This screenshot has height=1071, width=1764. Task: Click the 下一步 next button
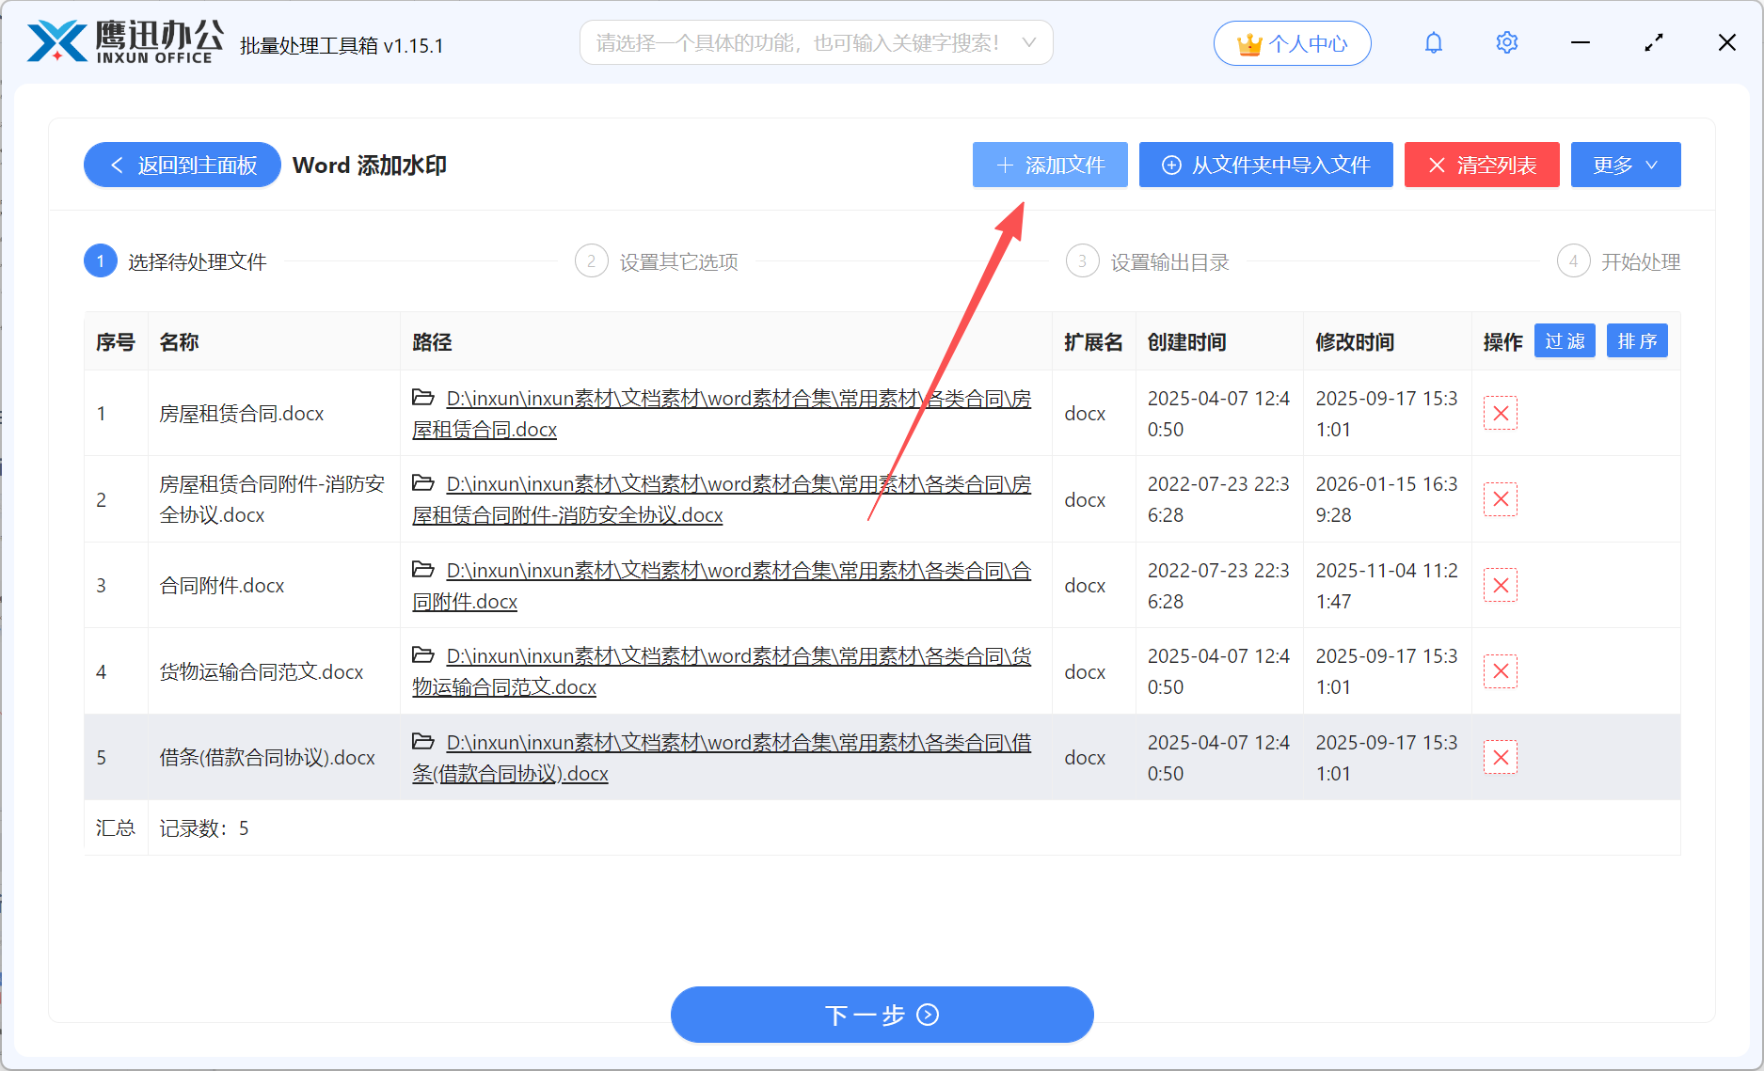[x=882, y=1015]
